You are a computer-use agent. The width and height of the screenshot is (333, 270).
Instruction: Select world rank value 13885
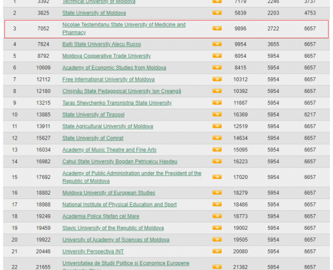[43, 115]
